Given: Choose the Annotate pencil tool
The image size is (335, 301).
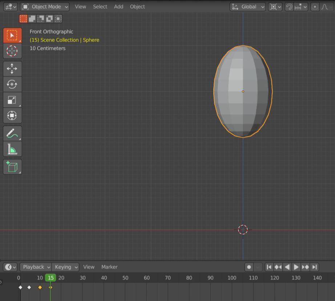Looking at the screenshot, I should point(12,134).
